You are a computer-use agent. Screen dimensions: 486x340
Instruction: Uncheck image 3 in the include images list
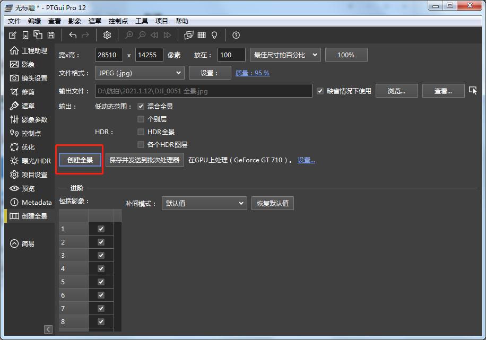(100, 255)
